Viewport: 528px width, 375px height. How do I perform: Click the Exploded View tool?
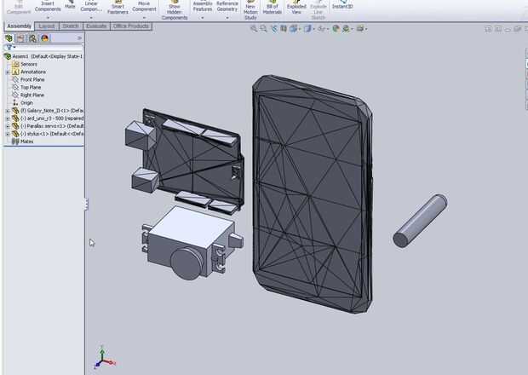[x=296, y=8]
